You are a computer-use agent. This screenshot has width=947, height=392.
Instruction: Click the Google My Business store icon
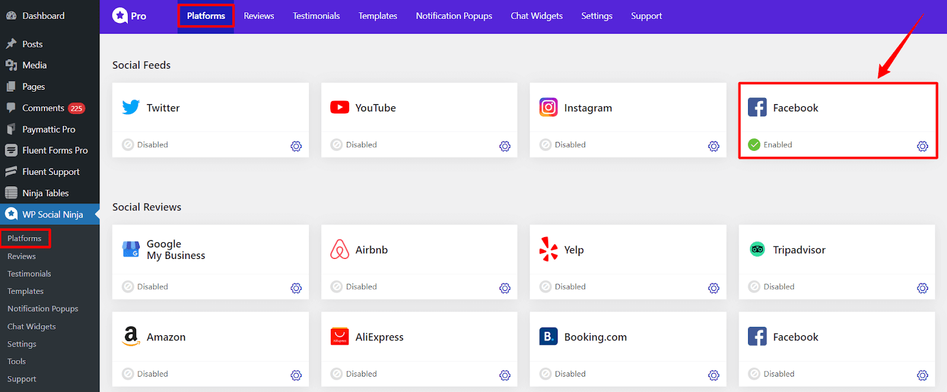point(131,249)
